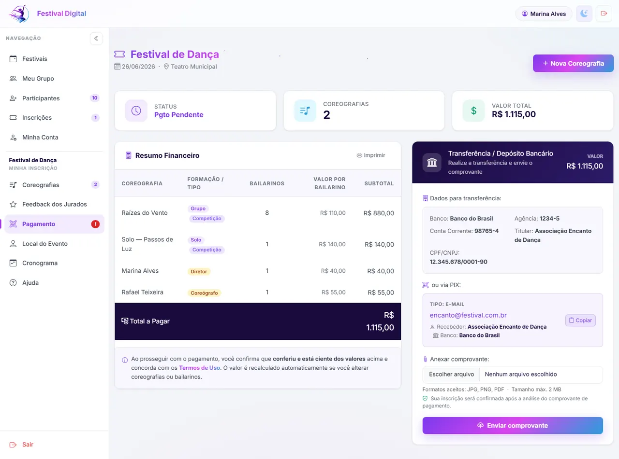This screenshot has height=459, width=619.
Task: Select Inscrições in the navigation
Action: click(x=54, y=118)
